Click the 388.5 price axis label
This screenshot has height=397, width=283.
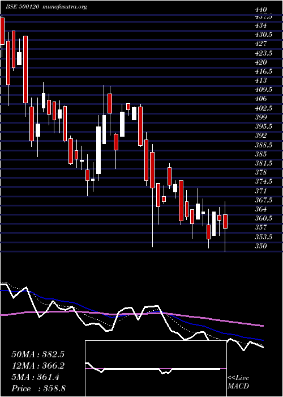264,145
